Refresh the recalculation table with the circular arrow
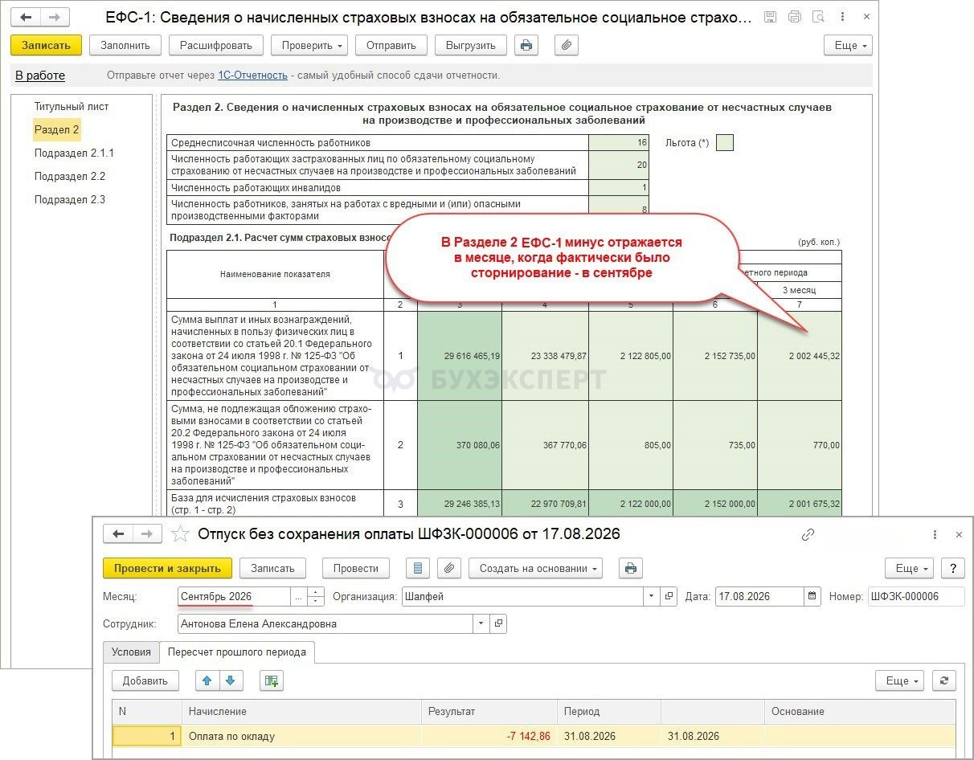Viewport: 974px width, 760px height. point(943,680)
